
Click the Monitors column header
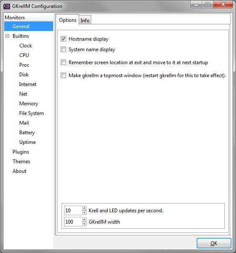click(28, 17)
